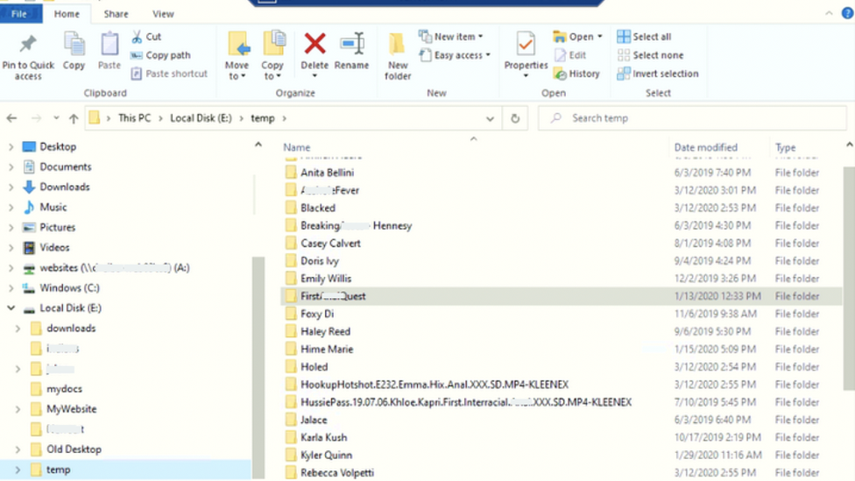Click the navigation pane scrollbar
Image resolution: width=855 pixels, height=481 pixels.
(258, 368)
